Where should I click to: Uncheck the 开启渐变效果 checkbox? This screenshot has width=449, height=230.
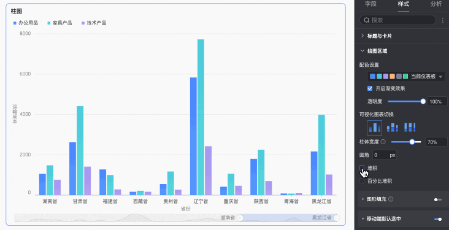(x=370, y=88)
